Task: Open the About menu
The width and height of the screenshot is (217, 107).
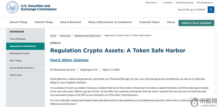Action: coord(171,22)
